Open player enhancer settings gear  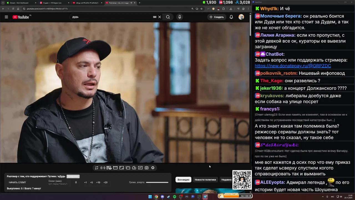click(153, 168)
